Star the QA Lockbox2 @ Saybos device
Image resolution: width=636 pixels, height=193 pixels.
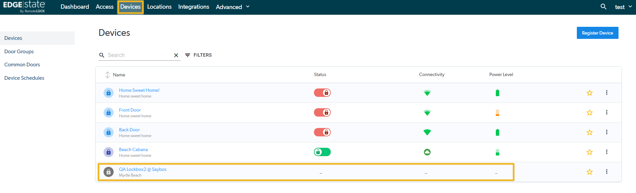pos(589,172)
